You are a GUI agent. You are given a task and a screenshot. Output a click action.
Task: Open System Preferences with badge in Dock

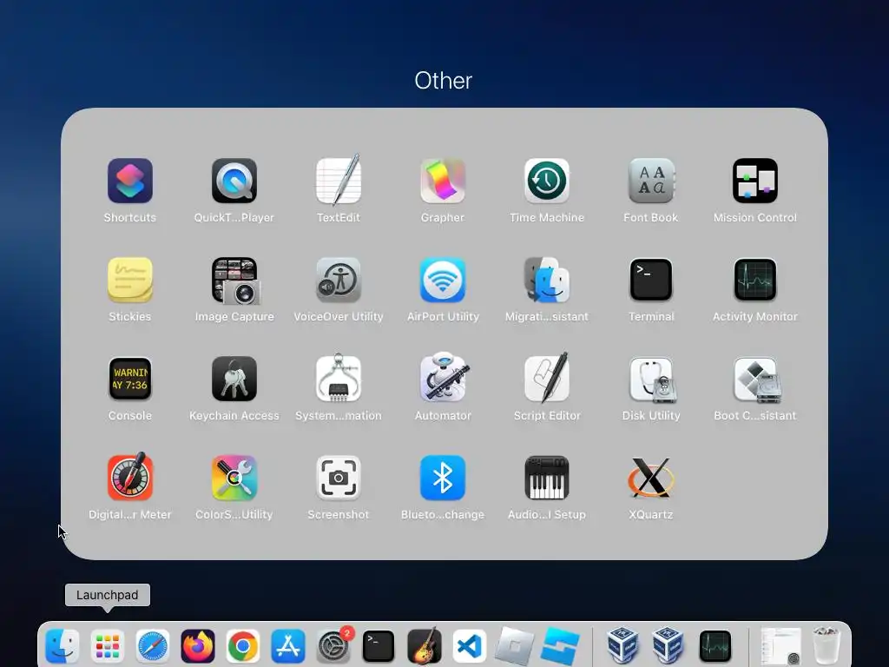[x=333, y=646]
